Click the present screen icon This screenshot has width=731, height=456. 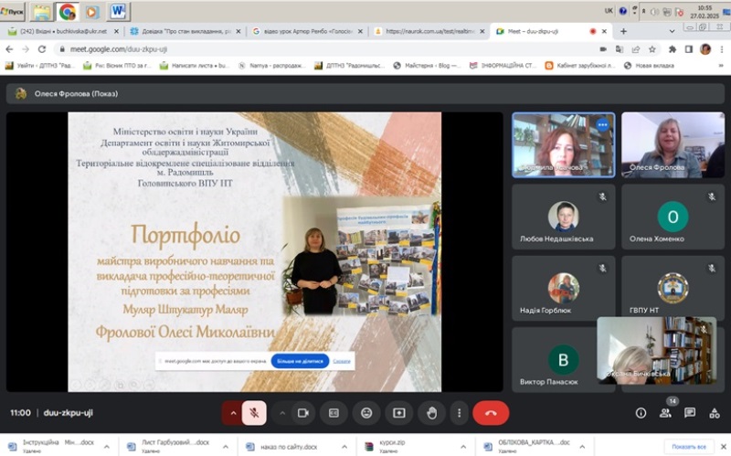pos(399,413)
